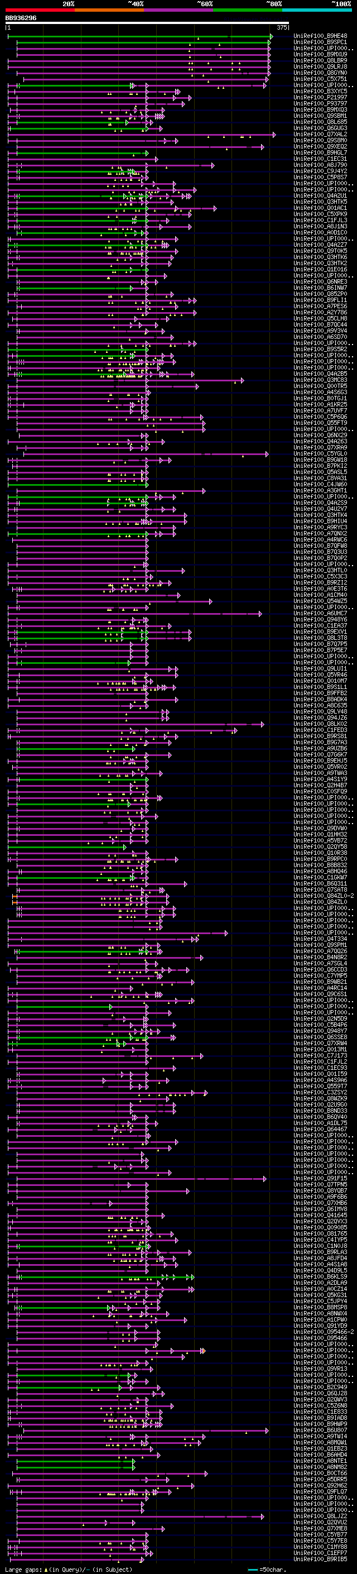Select the UniRef100_Q7SAT8 label
Image resolution: width=357 pixels, height=1574 pixels.
click(x=320, y=889)
